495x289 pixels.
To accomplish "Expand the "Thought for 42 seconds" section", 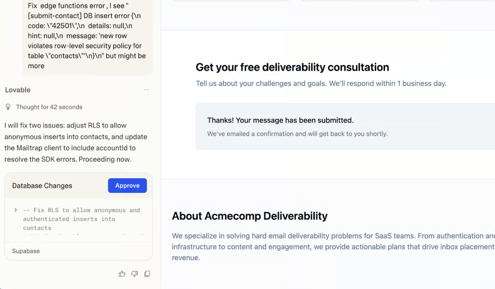I will click(49, 107).
